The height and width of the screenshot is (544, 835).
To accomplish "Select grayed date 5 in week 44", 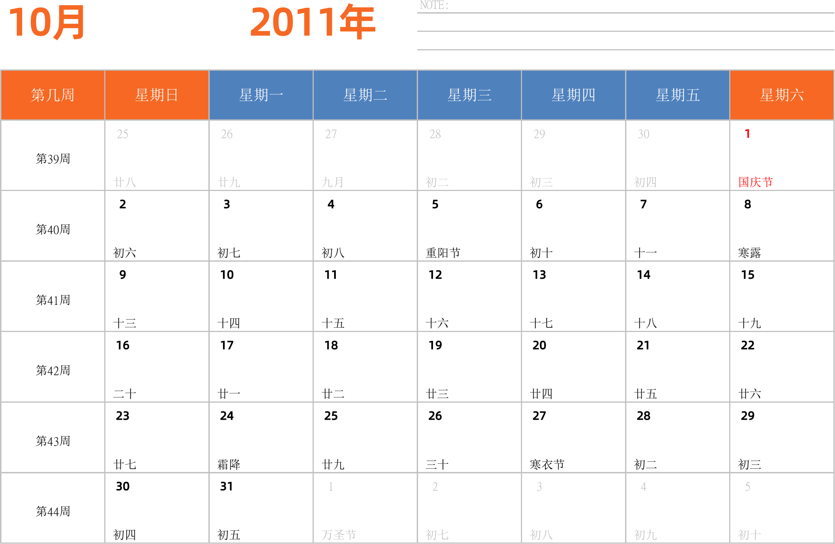I will point(747,486).
